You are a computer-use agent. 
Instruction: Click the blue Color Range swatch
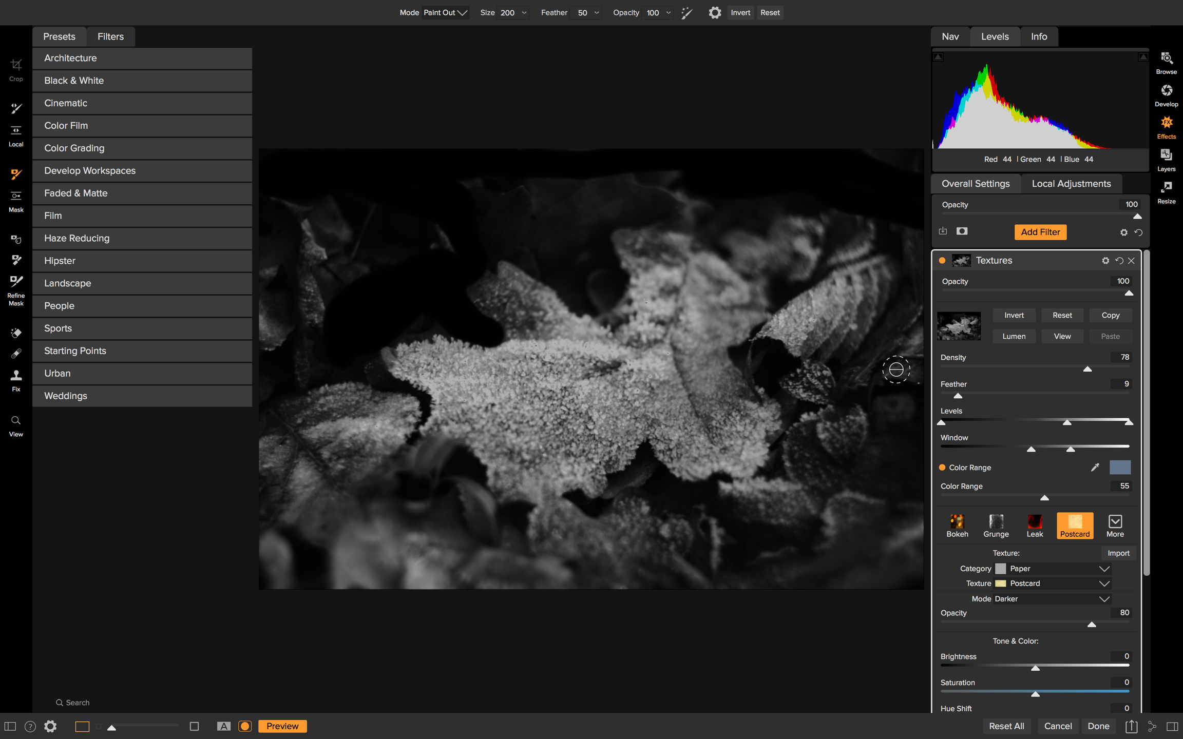(1120, 467)
